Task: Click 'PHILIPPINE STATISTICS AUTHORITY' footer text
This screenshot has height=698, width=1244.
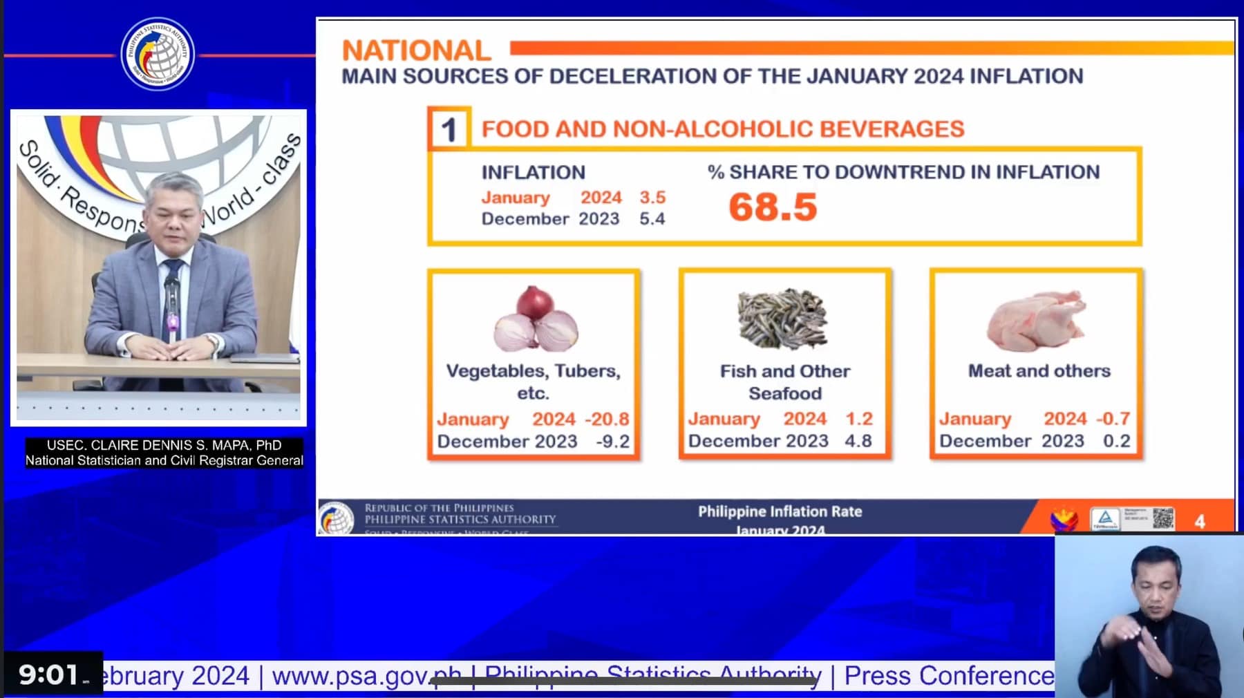Action: click(x=460, y=519)
